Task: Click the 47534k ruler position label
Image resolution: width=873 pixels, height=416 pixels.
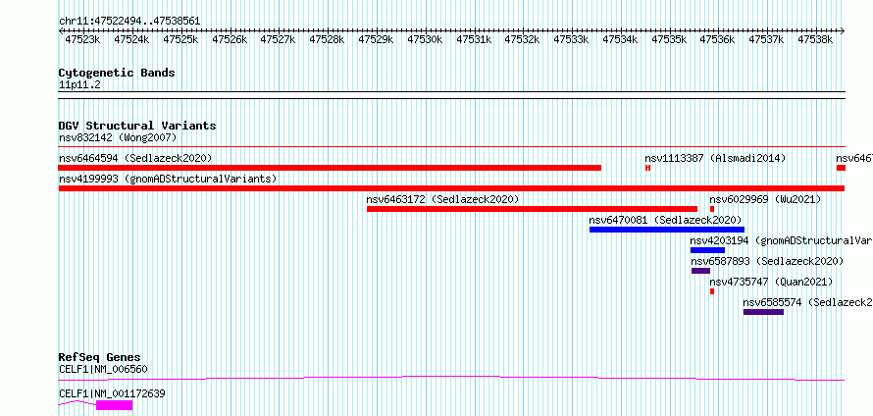Action: point(620,39)
